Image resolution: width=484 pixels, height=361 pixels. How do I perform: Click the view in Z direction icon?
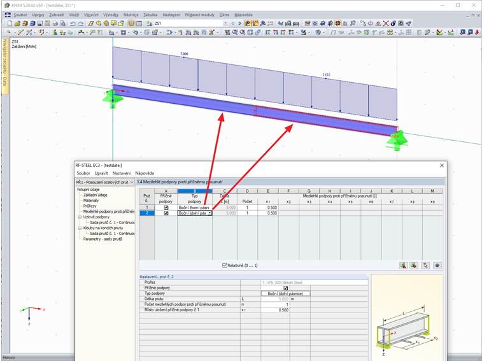click(283, 32)
